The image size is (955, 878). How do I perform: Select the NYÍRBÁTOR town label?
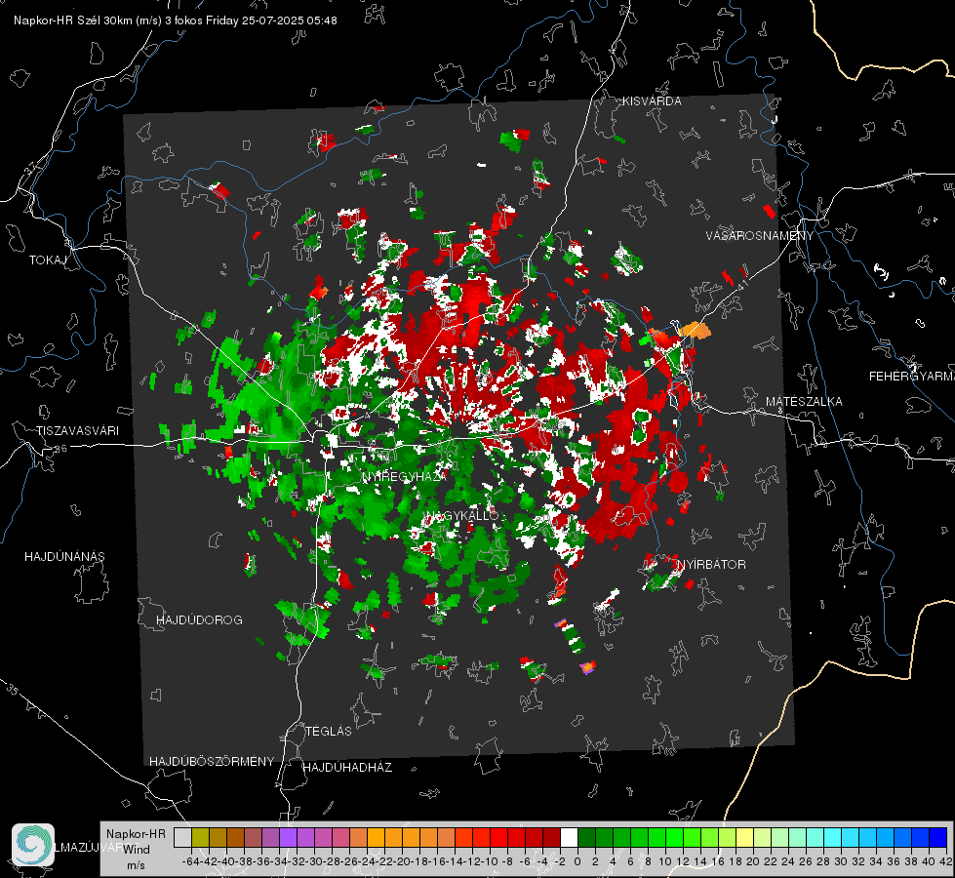(711, 565)
